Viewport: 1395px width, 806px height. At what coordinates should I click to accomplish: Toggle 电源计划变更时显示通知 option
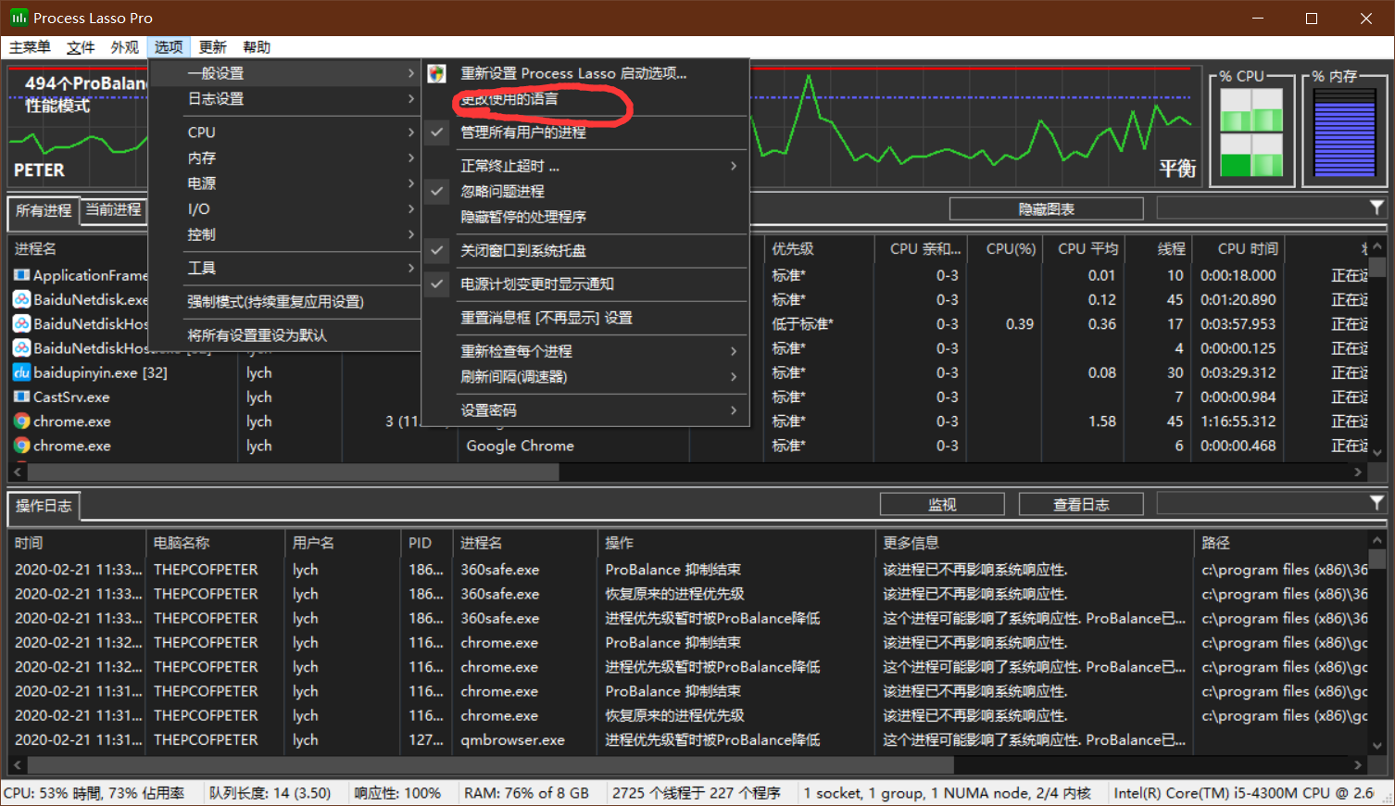click(437, 283)
